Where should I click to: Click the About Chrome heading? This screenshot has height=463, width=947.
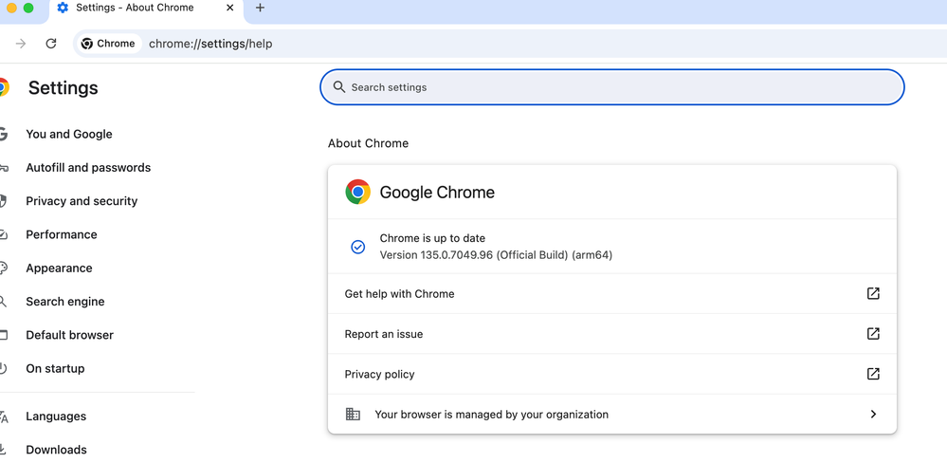point(368,143)
